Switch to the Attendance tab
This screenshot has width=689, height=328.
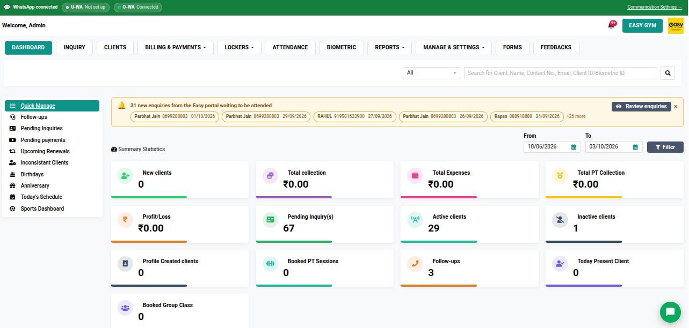coord(290,48)
